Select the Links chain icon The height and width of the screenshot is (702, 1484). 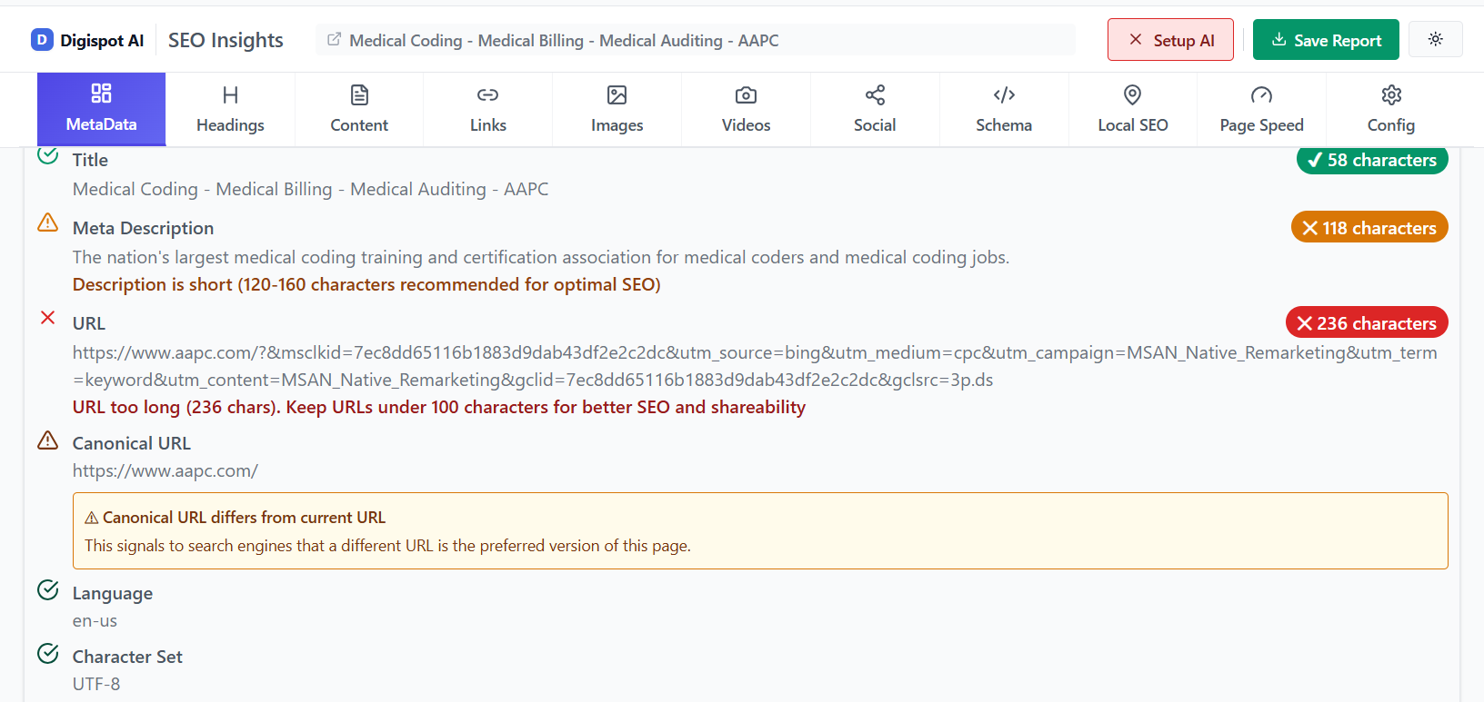[487, 94]
